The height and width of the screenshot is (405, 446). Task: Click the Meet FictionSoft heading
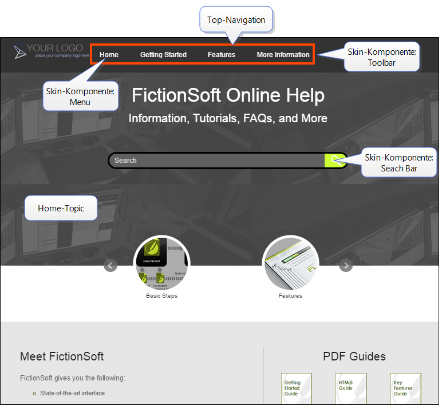[62, 356]
